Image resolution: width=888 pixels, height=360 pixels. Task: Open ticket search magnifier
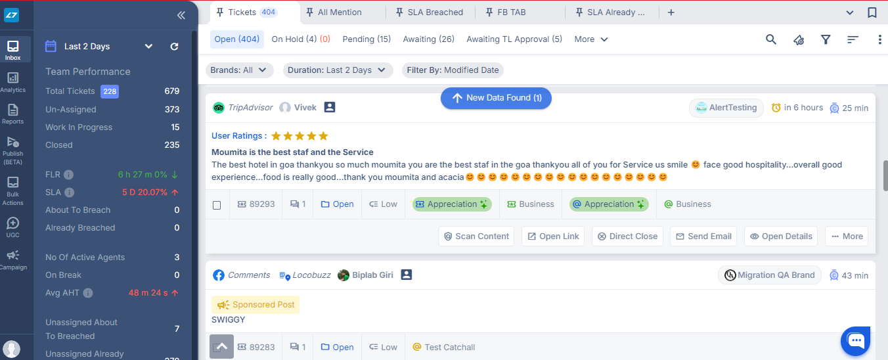[x=771, y=39]
